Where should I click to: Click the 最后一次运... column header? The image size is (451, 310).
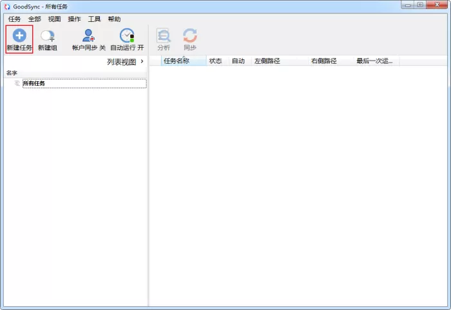[376, 61]
